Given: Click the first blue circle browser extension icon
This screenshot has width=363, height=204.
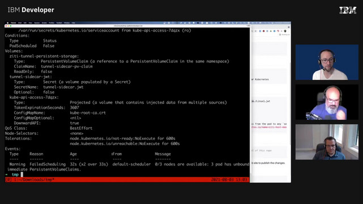Looking at the screenshot, I should coord(260,31).
